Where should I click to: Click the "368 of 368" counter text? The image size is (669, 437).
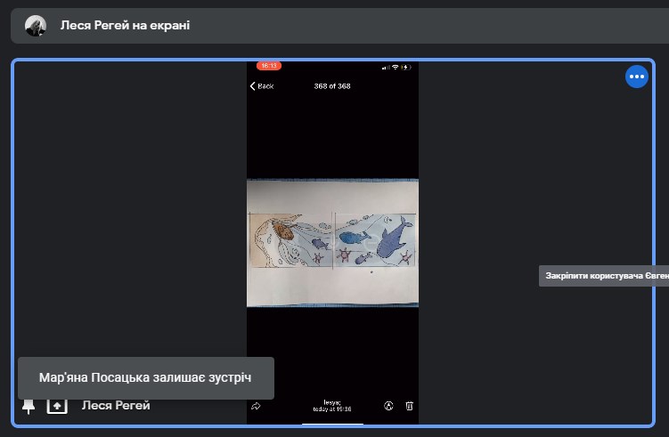332,86
